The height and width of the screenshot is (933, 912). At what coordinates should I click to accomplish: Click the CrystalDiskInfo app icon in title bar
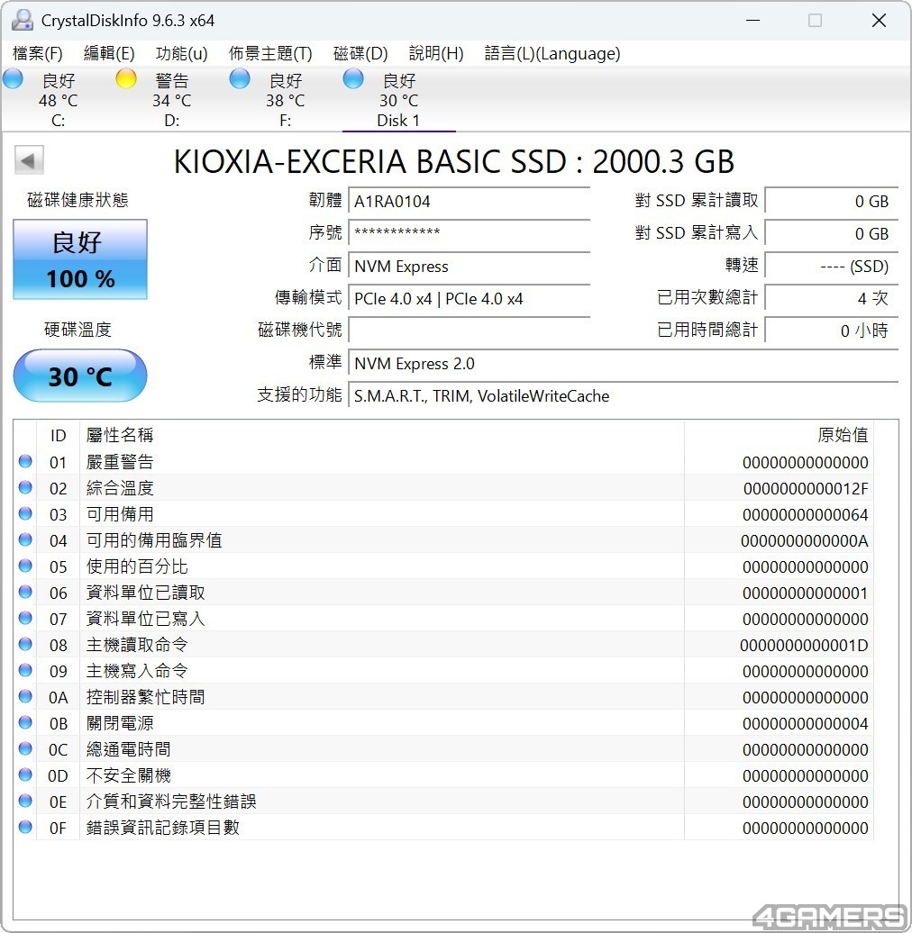pyautogui.click(x=23, y=20)
